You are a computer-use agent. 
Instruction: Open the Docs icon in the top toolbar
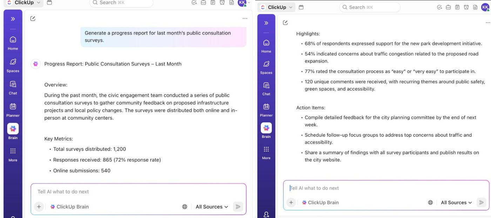click(231, 2)
